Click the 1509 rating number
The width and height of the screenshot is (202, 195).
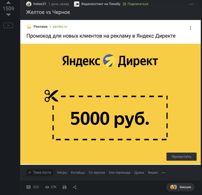pos(8,9)
